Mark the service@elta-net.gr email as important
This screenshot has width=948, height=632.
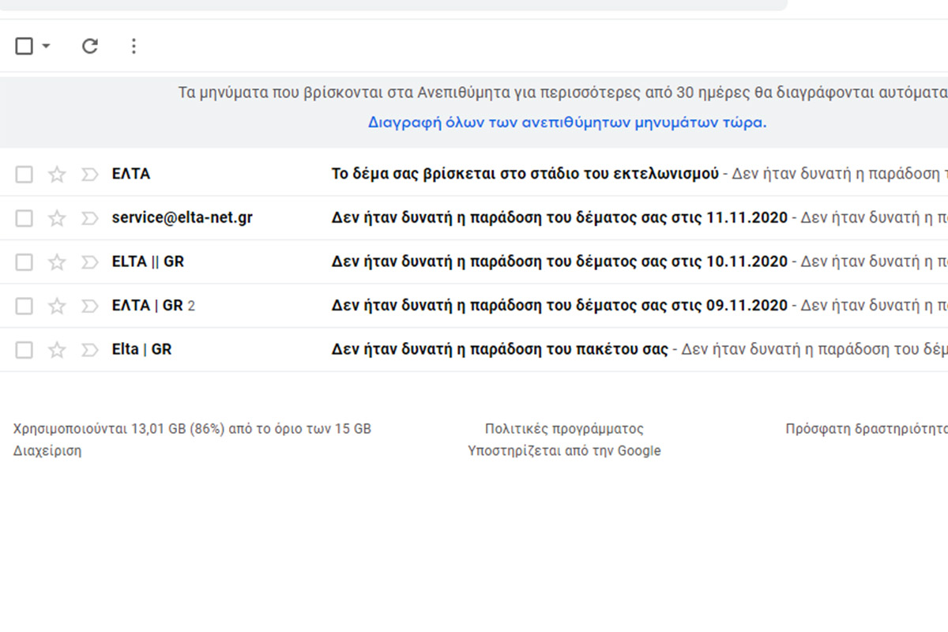(88, 218)
